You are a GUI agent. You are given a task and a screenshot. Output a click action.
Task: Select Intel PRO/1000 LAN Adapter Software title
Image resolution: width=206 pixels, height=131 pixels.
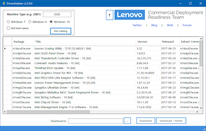click(x=85, y=78)
